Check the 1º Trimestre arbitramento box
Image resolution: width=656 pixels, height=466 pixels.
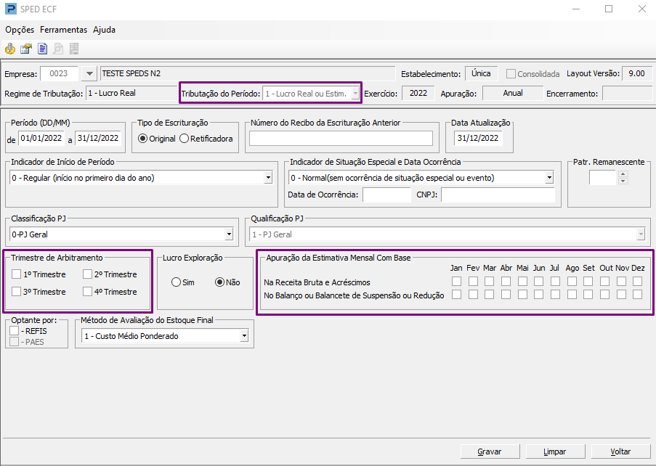pos(16,274)
